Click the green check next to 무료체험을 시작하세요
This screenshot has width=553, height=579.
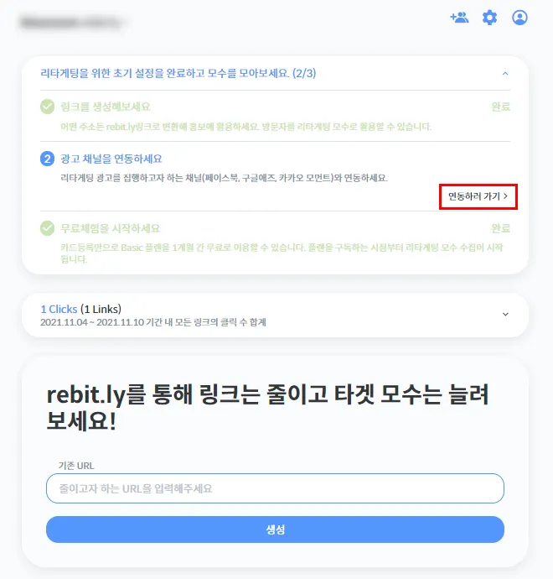47,228
